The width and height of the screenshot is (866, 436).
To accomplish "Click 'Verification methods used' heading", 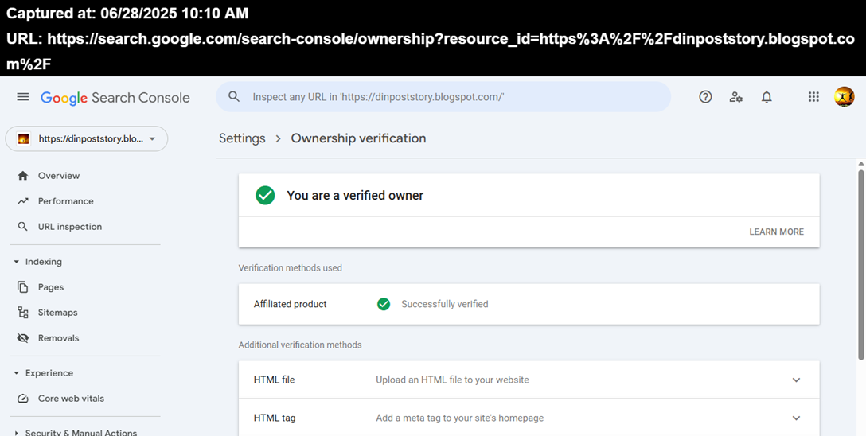I will click(290, 267).
